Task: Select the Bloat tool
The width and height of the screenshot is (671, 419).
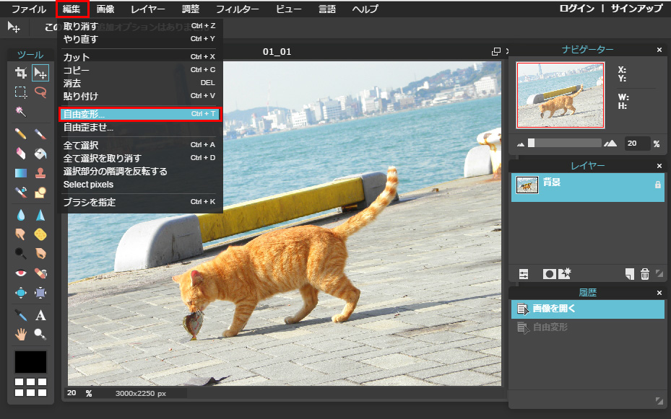Action: coord(20,293)
